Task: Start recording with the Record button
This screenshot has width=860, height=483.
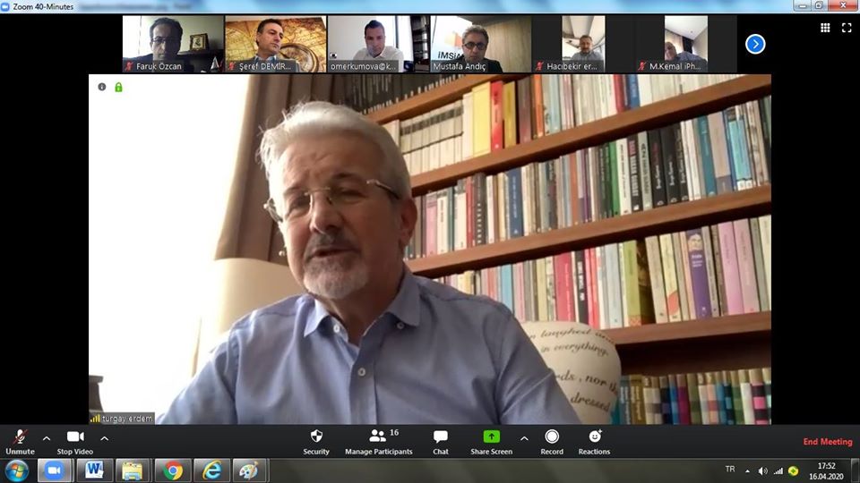Action: tap(552, 440)
